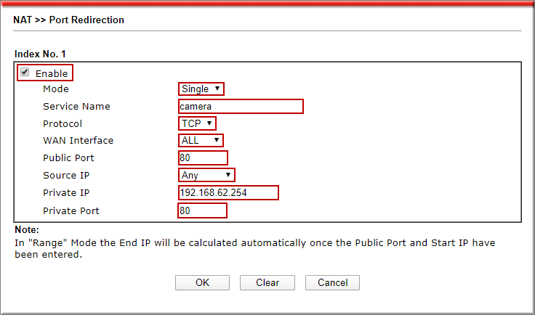Click the Service Name label
Screen dimensions: 535x315
pyautogui.click(x=76, y=107)
